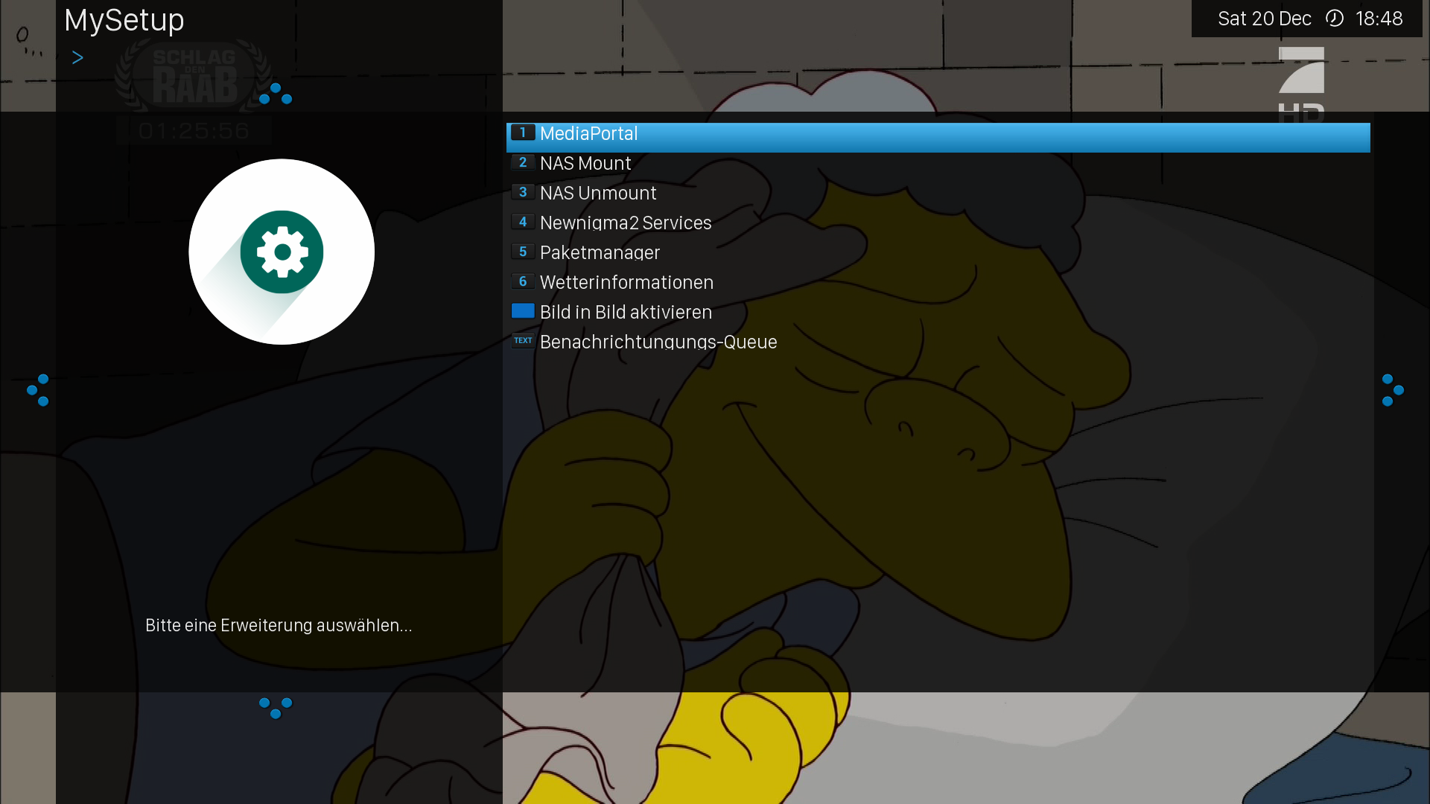Screen dimensions: 1430x804
Task: Click the number 5 key badge
Action: (x=522, y=252)
